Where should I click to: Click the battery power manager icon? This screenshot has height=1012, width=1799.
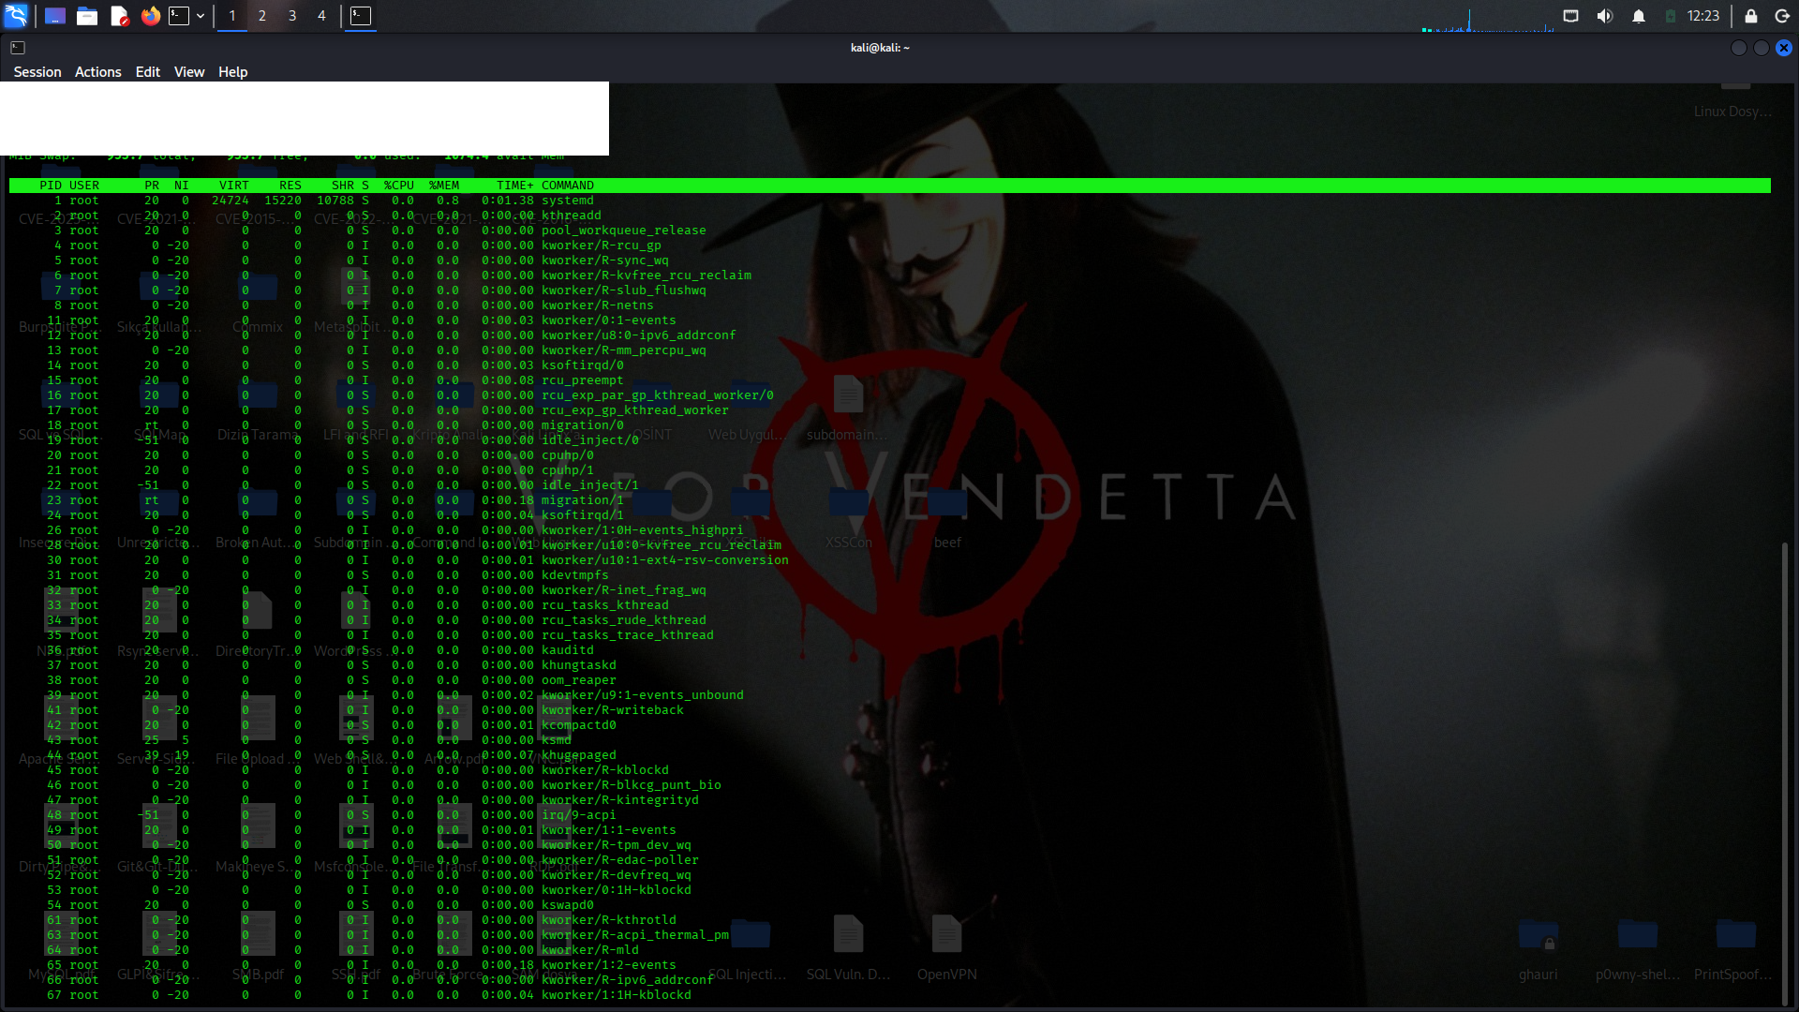tap(1671, 16)
